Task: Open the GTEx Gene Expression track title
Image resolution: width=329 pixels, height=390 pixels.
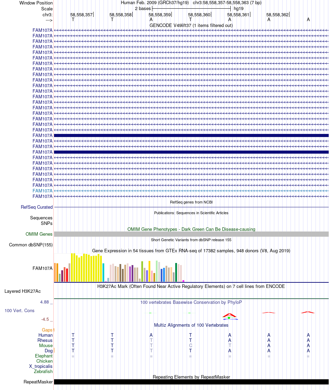Action: 191,251
